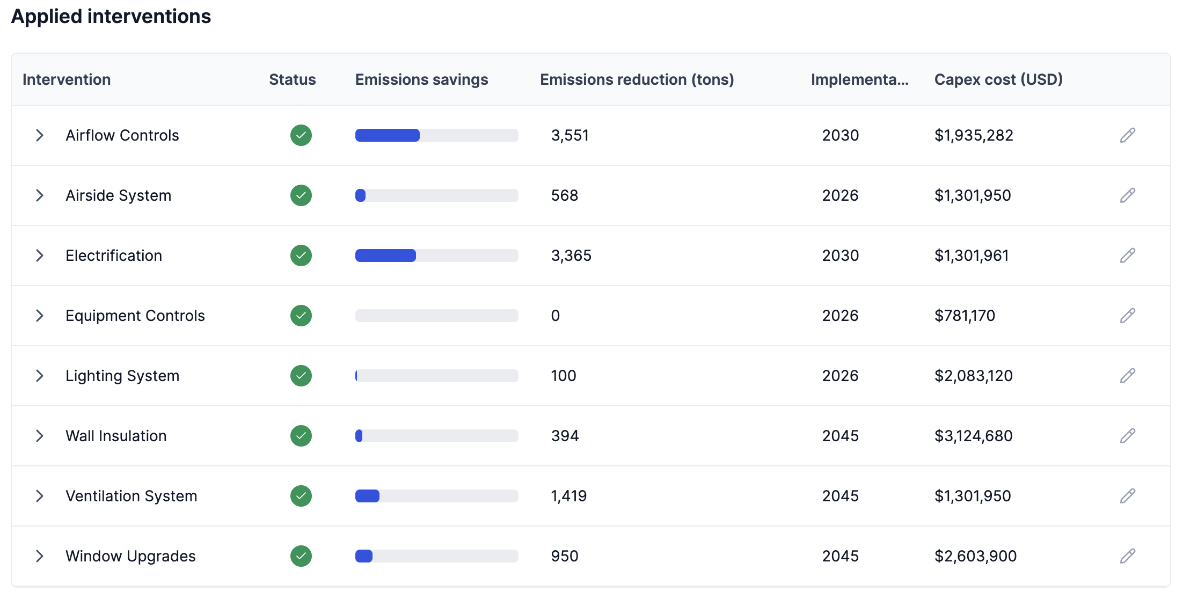Expand the Airflow Controls row
1183x599 pixels.
(39, 135)
